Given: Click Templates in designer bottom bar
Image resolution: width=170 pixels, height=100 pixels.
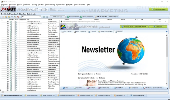Looking at the screenshot, I should click(133, 88).
